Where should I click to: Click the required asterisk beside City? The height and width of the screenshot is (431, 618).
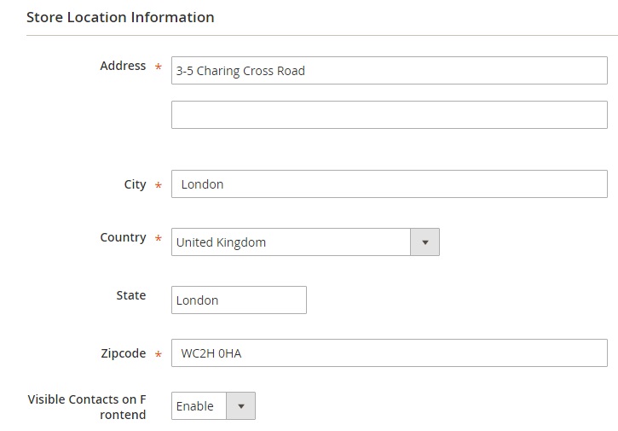(158, 184)
